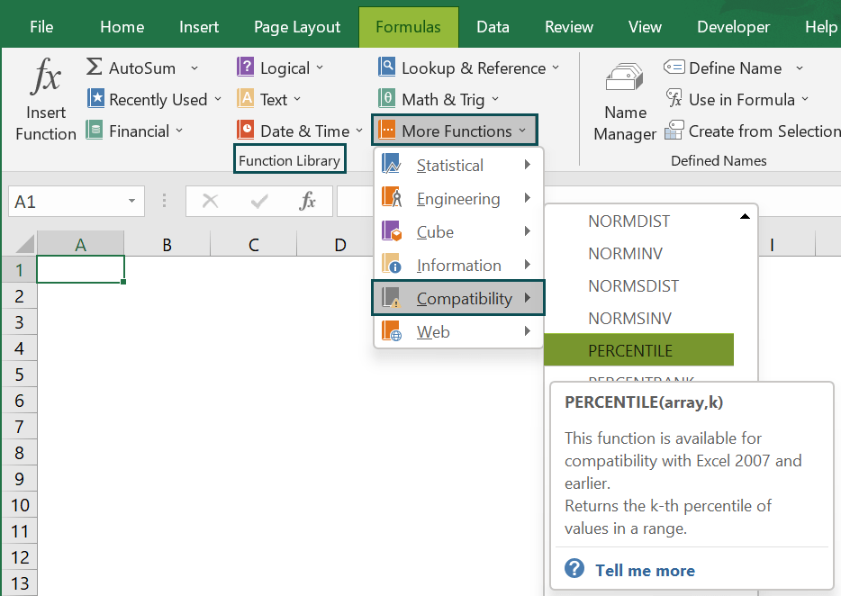Select column B header
The image size is (841, 596).
(x=167, y=245)
